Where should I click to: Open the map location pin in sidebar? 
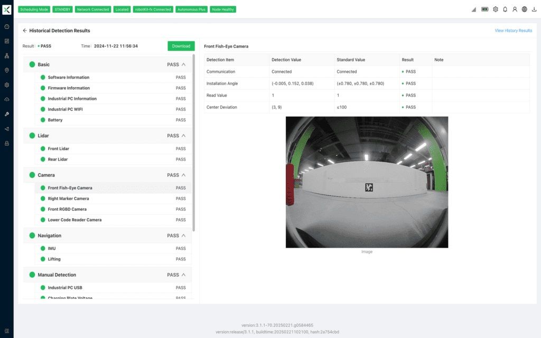coord(7,70)
